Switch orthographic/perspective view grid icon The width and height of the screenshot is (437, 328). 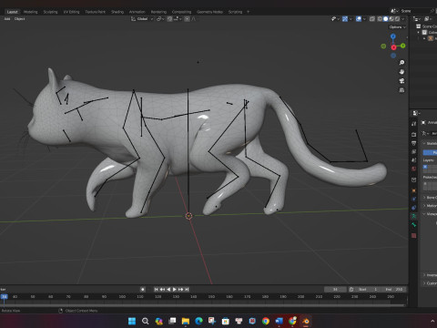(401, 90)
